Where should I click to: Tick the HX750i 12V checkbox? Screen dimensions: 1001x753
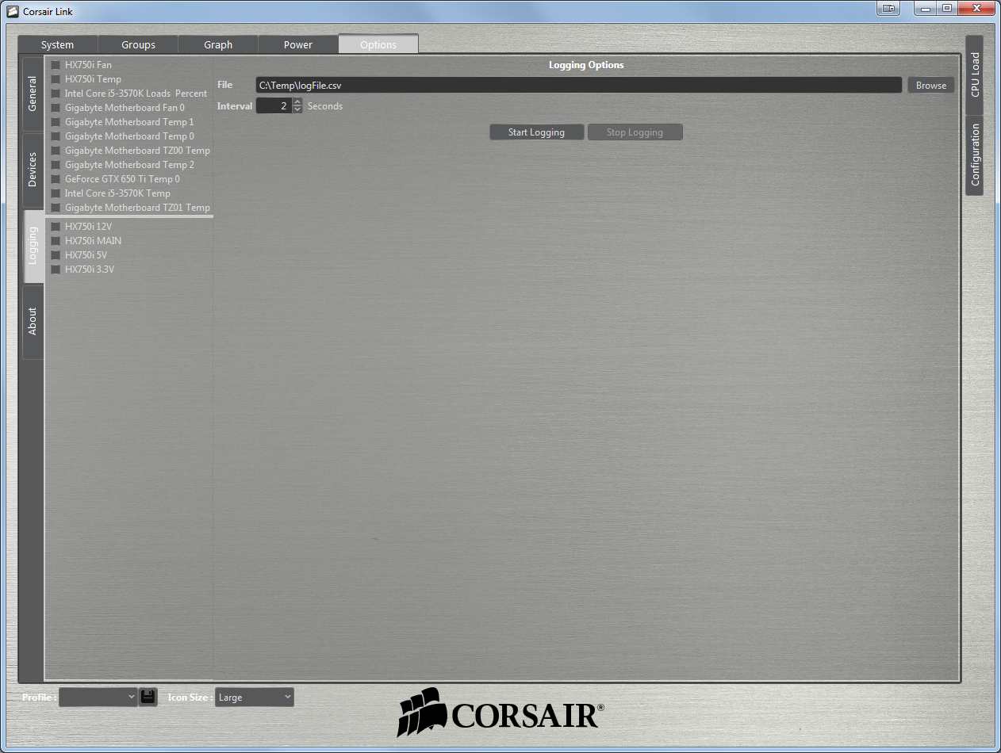coord(56,227)
